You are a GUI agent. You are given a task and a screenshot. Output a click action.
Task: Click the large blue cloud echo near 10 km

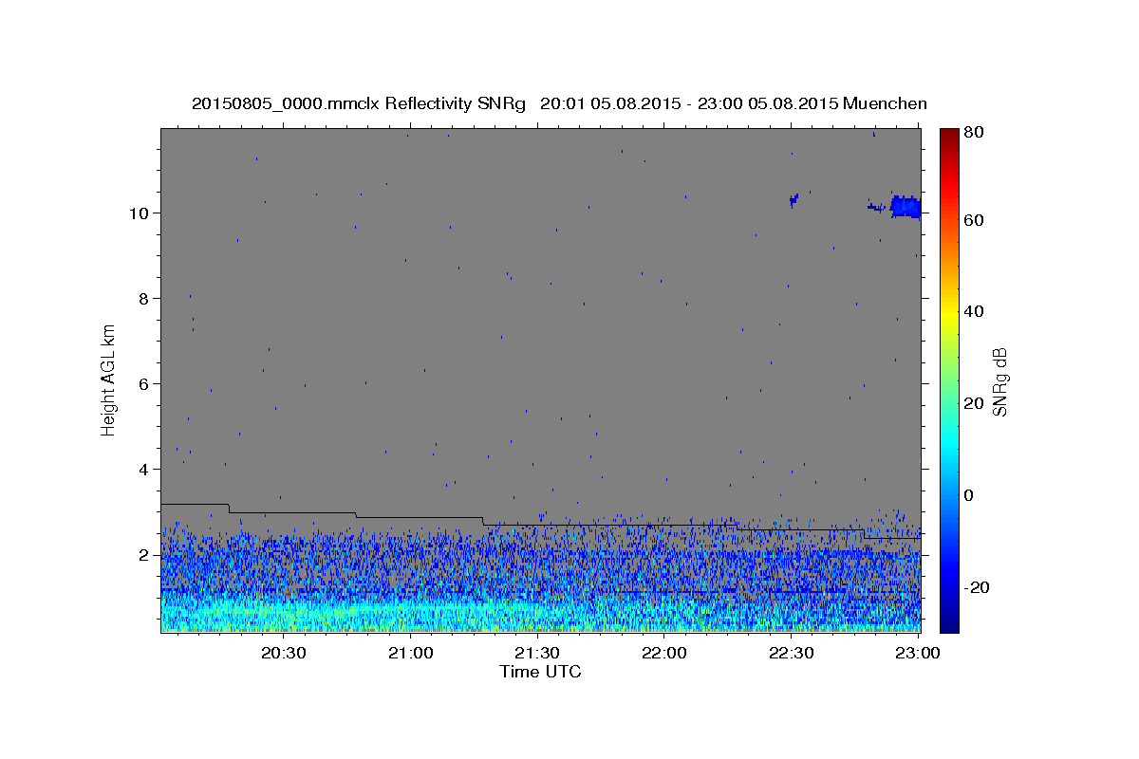coord(906,206)
